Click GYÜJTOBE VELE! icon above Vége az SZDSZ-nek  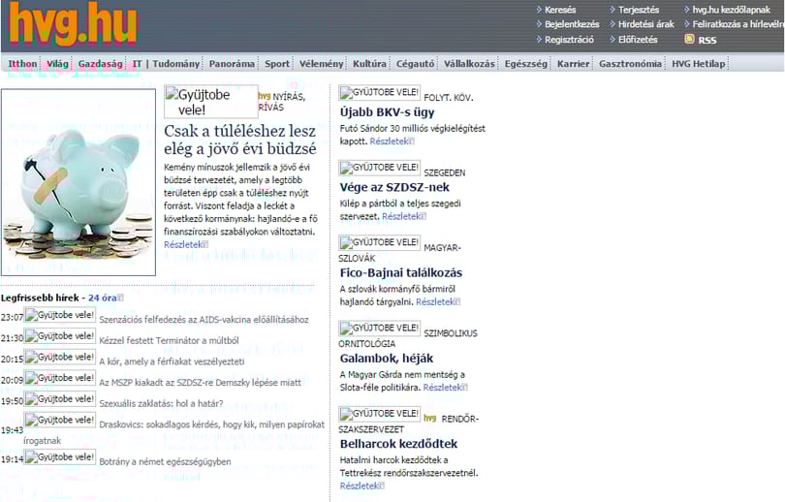click(380, 169)
